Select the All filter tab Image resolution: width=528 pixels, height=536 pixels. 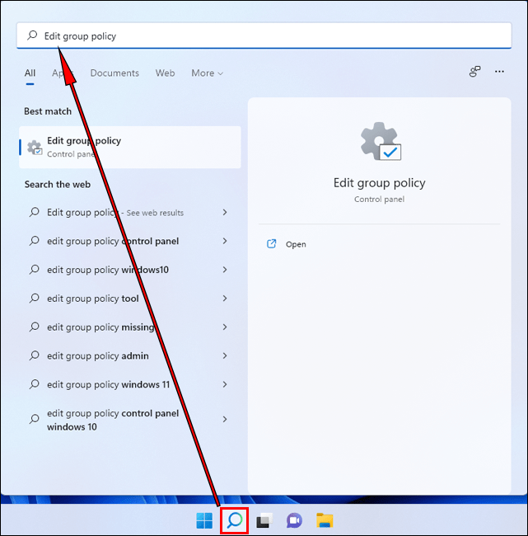(30, 73)
